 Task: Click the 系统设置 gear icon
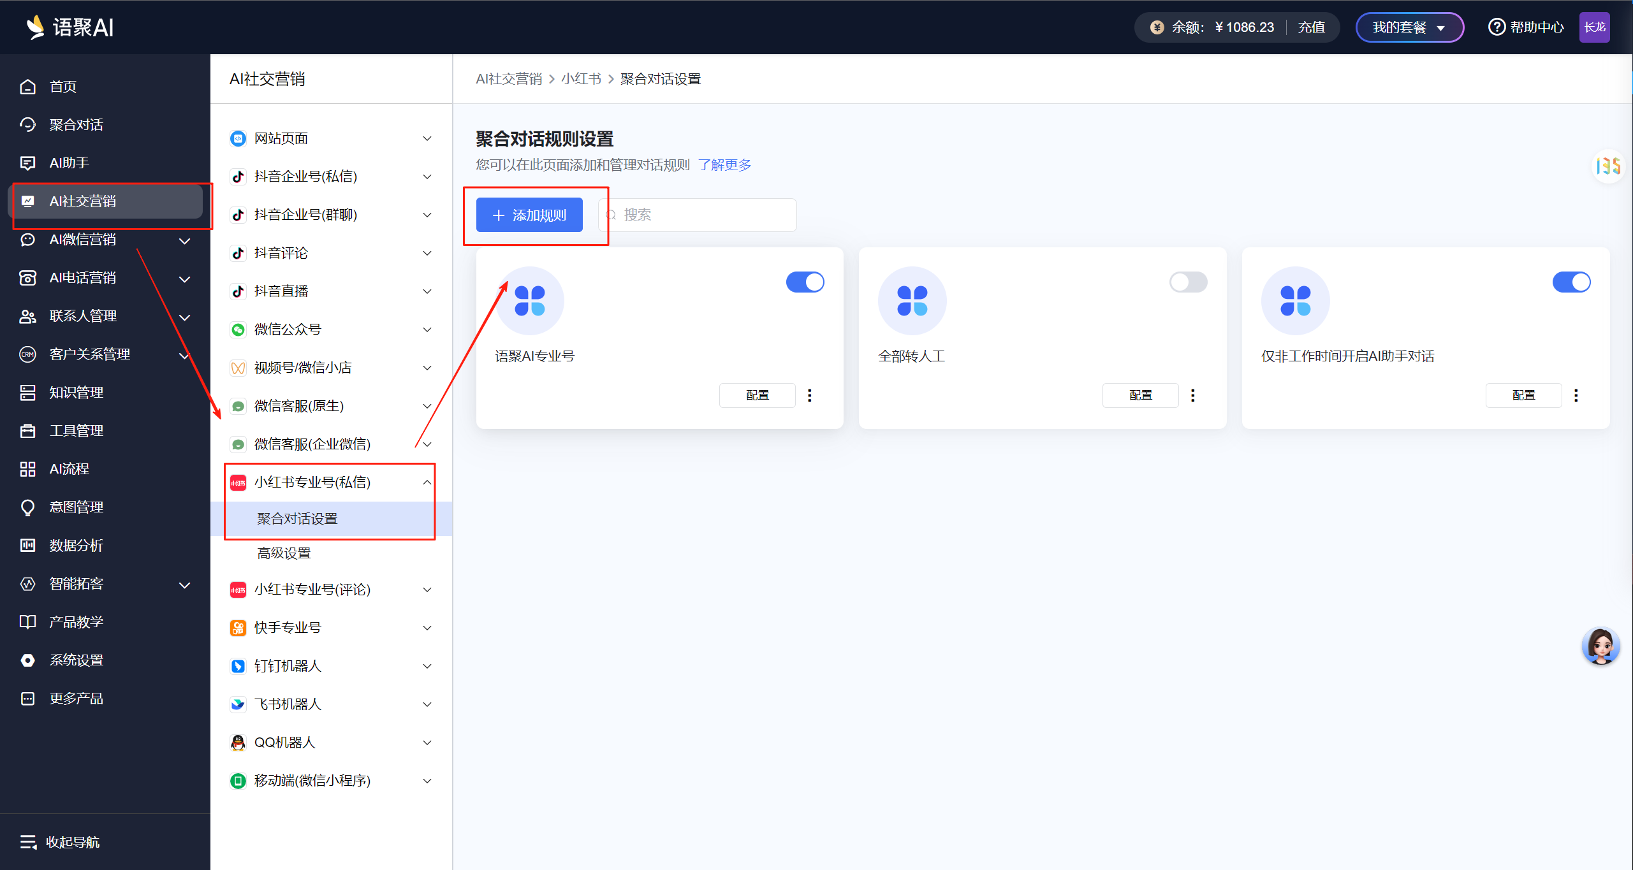pos(27,660)
